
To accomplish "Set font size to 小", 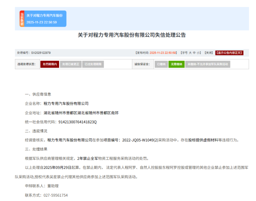I will coord(198,52).
